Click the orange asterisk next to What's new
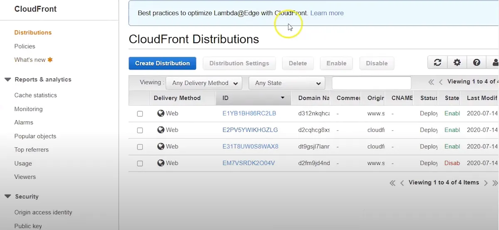499x230 pixels. click(50, 60)
